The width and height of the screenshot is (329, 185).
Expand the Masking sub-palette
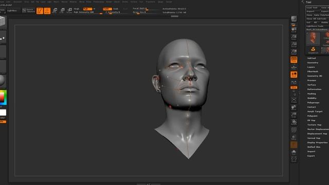[312, 94]
